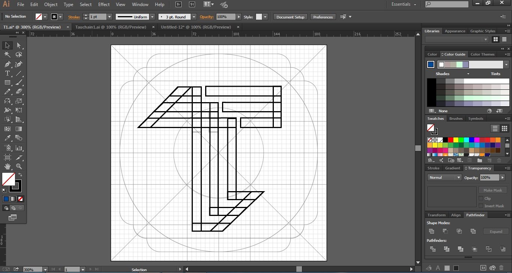This screenshot has height=273, width=512.
Task: Pick the red swatch in Swatches panel
Action: click(x=450, y=140)
